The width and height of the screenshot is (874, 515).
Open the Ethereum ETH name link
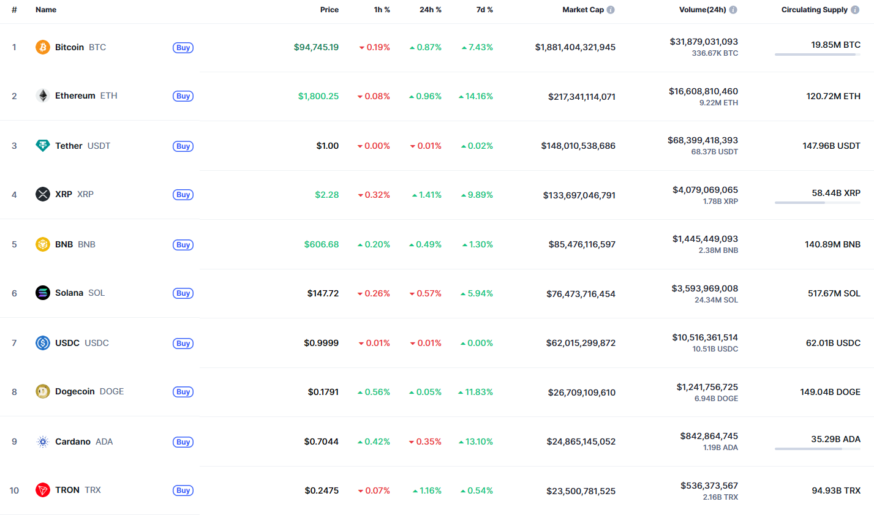point(86,96)
